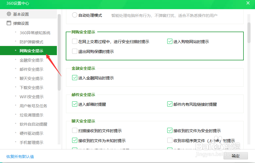This screenshot has width=255, height=163.
Task: Toggle 接收到的文件为未知时提示 checkbox
Action: click(x=75, y=141)
